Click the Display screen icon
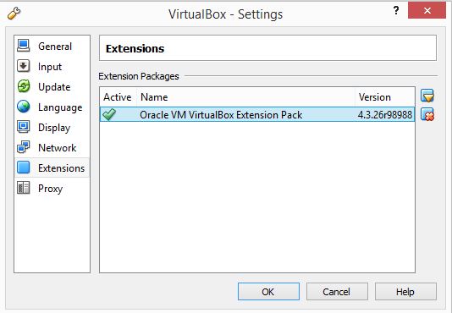The image size is (452, 313). (24, 127)
